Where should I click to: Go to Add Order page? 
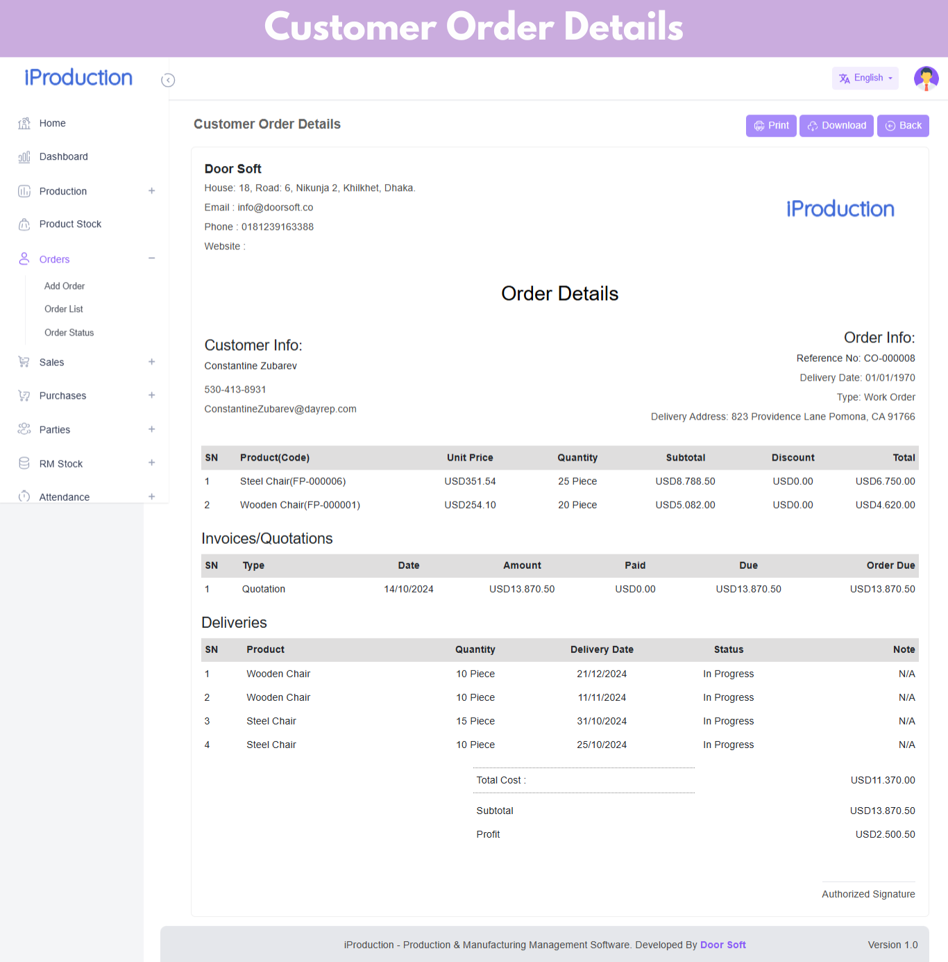(65, 286)
